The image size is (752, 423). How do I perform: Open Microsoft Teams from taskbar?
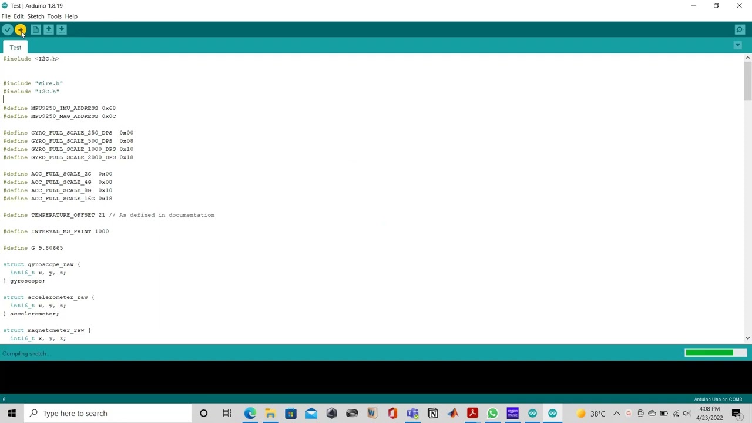(x=412, y=413)
